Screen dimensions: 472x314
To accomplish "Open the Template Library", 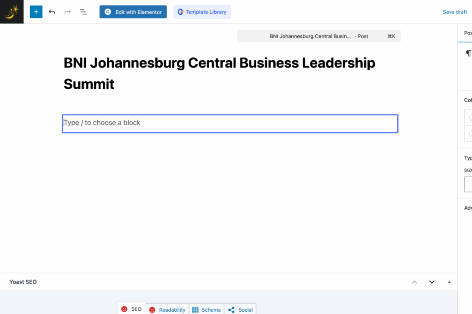I will coord(202,12).
